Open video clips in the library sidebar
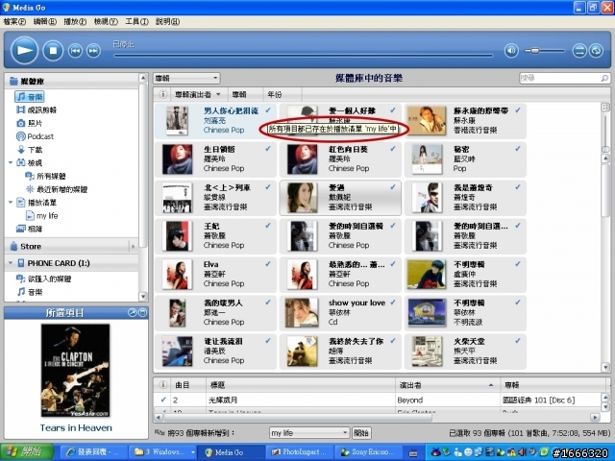Image resolution: width=615 pixels, height=461 pixels. (x=37, y=109)
